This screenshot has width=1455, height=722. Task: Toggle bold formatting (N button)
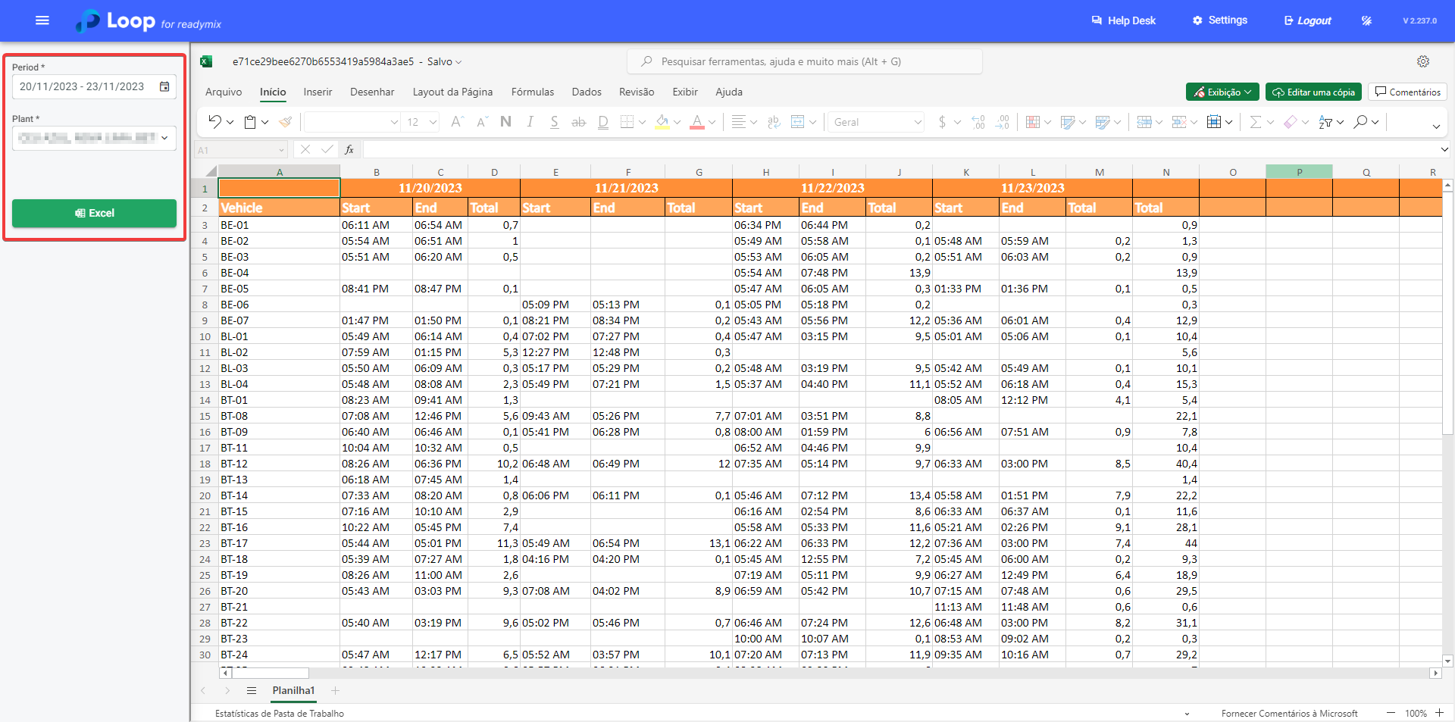[x=505, y=122]
